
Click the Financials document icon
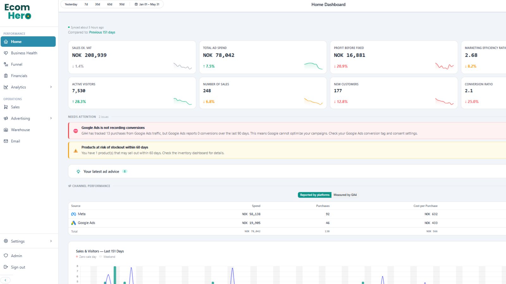[6, 76]
